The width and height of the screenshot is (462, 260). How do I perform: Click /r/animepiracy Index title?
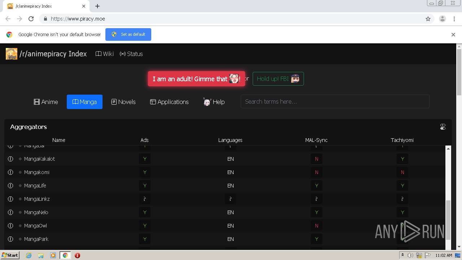53,54
